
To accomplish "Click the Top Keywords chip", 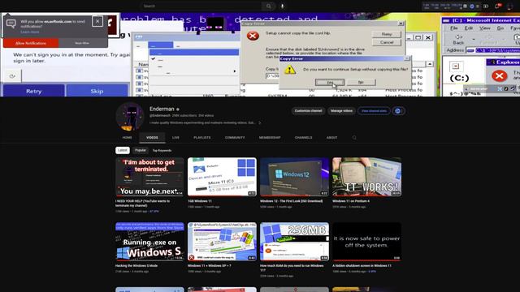I will coord(162,151).
